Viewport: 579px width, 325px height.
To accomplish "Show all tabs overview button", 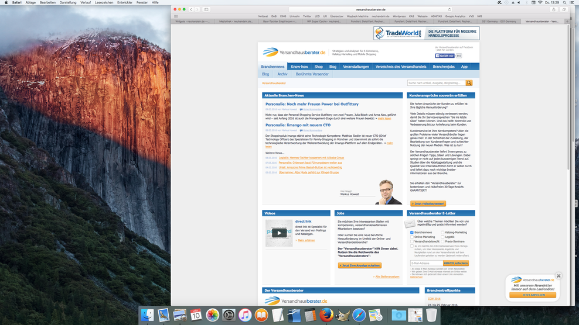I will point(564,9).
